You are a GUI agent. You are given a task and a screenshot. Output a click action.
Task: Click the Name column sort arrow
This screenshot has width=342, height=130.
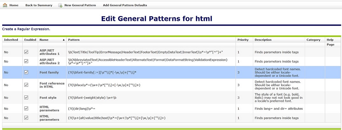click(64, 40)
